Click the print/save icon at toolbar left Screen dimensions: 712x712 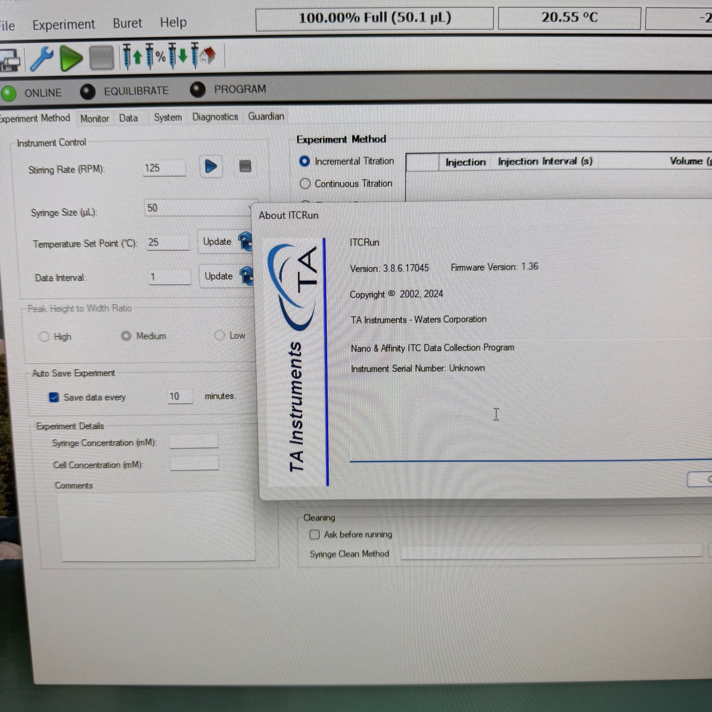click(x=10, y=60)
